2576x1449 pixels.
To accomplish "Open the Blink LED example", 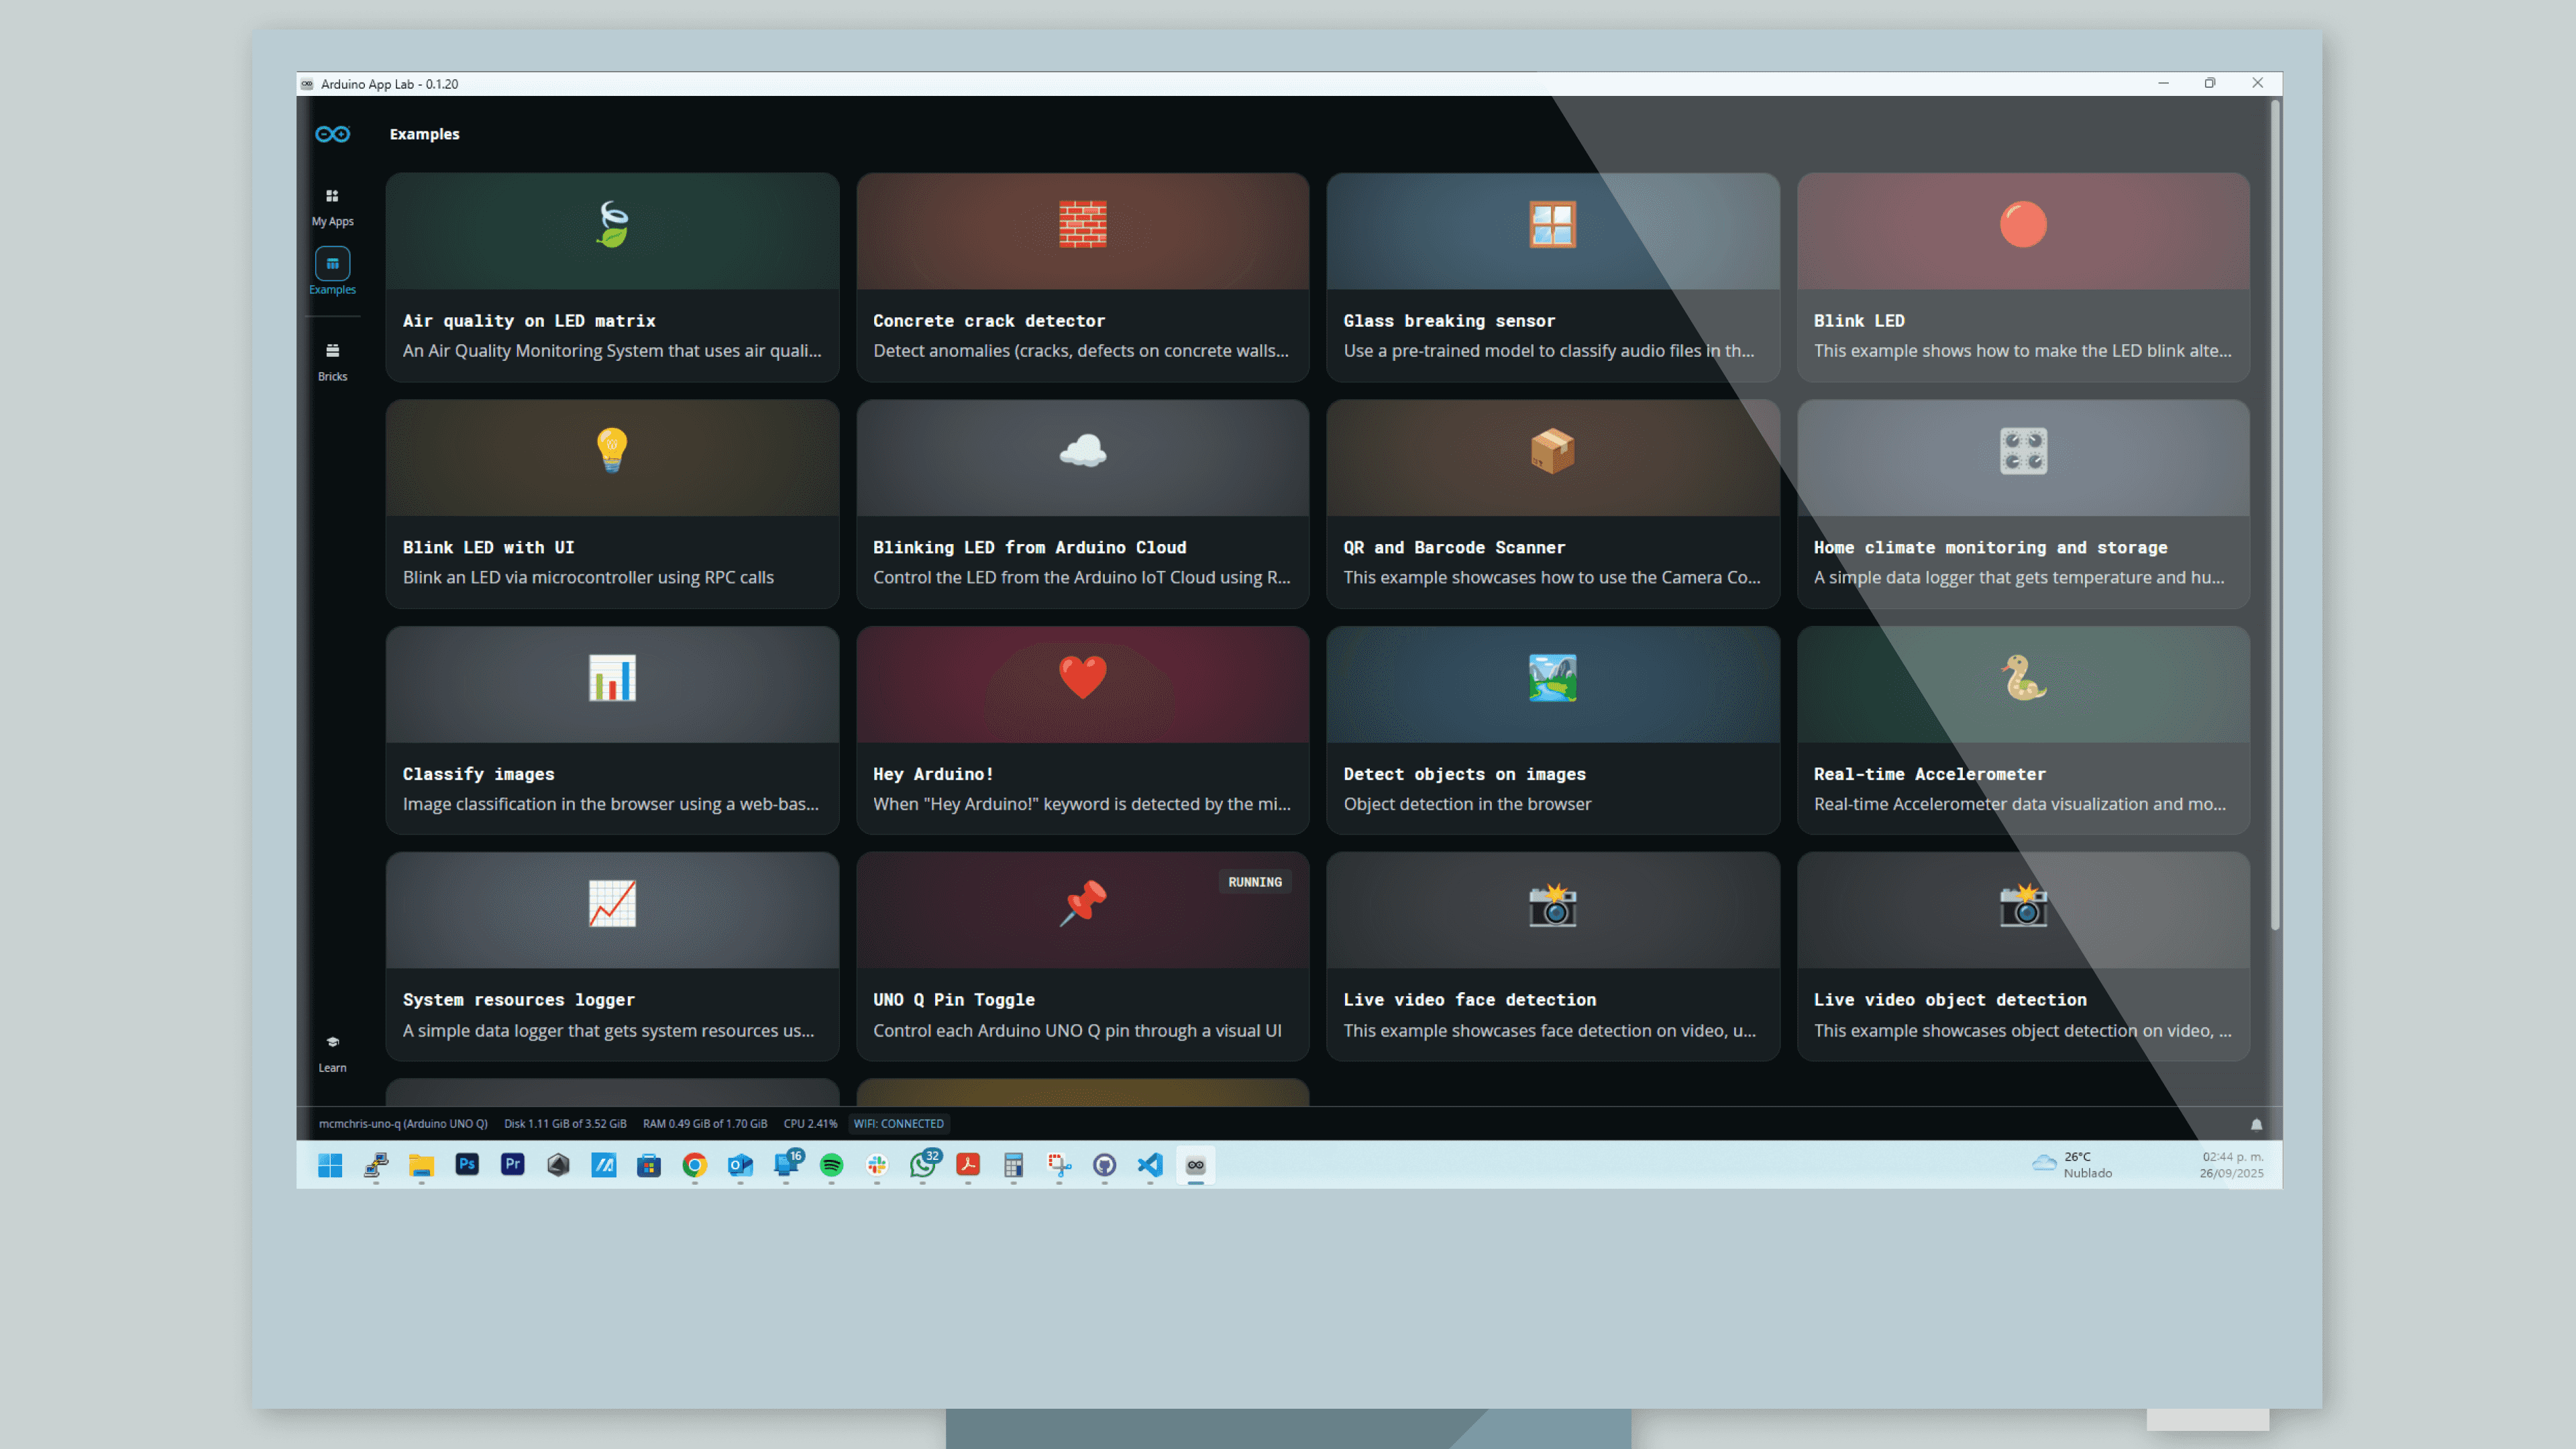I will click(2022, 278).
